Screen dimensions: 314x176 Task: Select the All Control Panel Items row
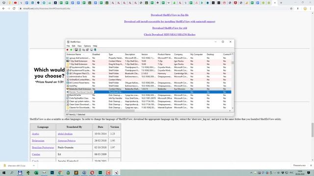click(x=149, y=83)
